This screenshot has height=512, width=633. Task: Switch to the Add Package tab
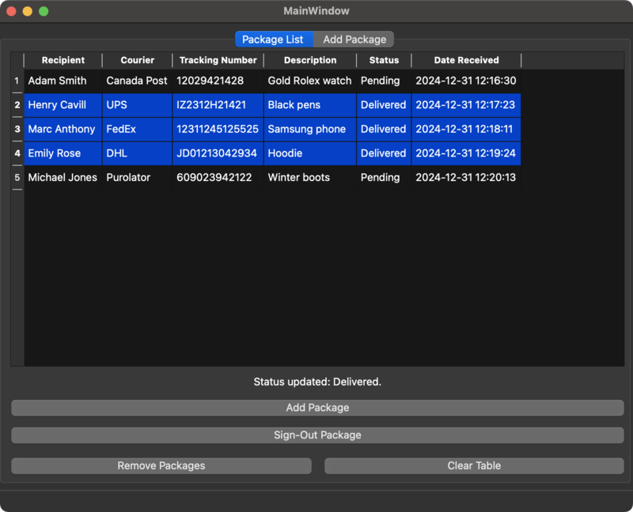click(x=354, y=40)
